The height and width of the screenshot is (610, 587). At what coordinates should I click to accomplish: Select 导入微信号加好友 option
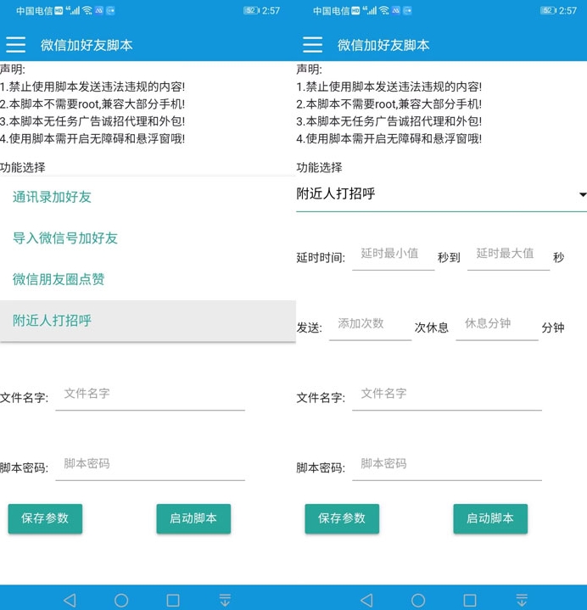coord(148,238)
